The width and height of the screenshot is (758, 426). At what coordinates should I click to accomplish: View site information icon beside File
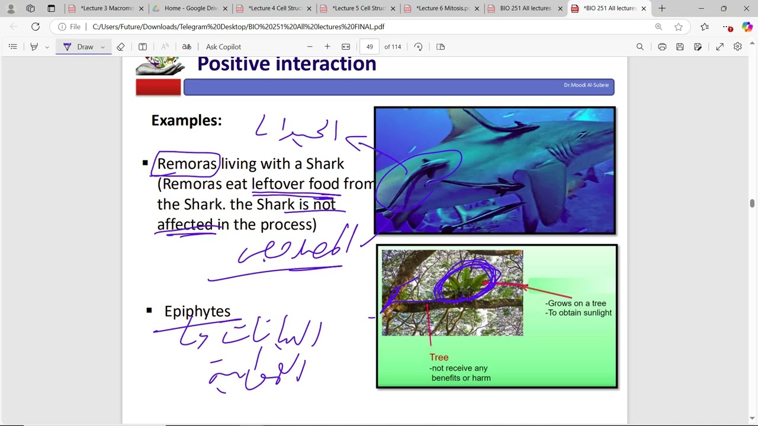[x=62, y=27]
